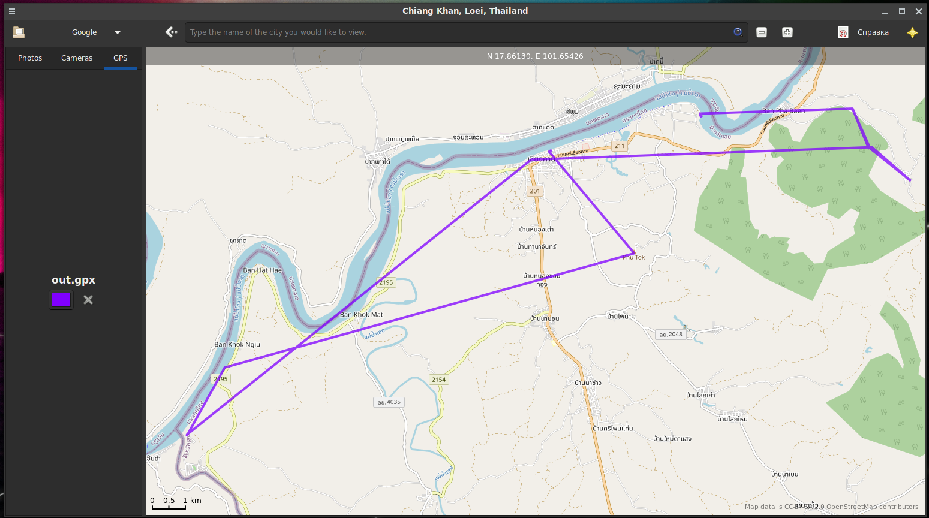
Task: Zoom out the map with minus button
Action: pyautogui.click(x=762, y=32)
